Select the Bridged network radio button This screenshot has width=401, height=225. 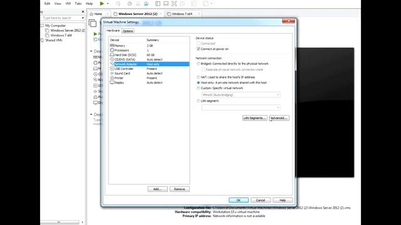tap(198, 64)
